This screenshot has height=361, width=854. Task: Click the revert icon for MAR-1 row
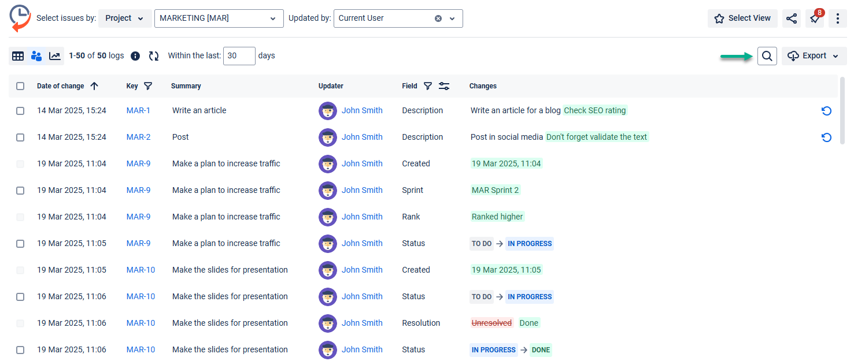826,111
